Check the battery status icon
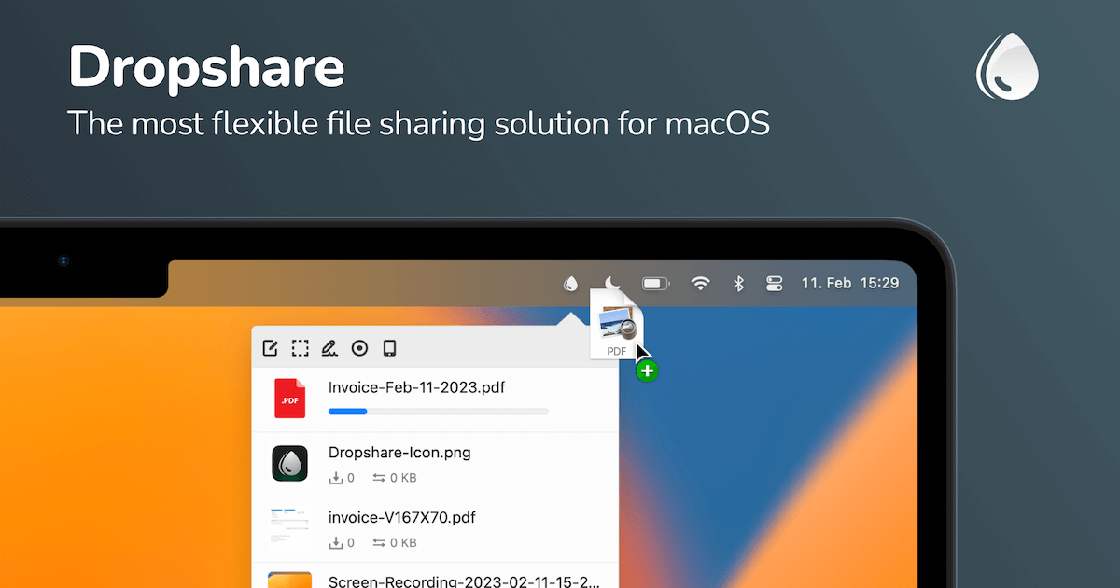The width and height of the screenshot is (1120, 588). click(x=655, y=283)
